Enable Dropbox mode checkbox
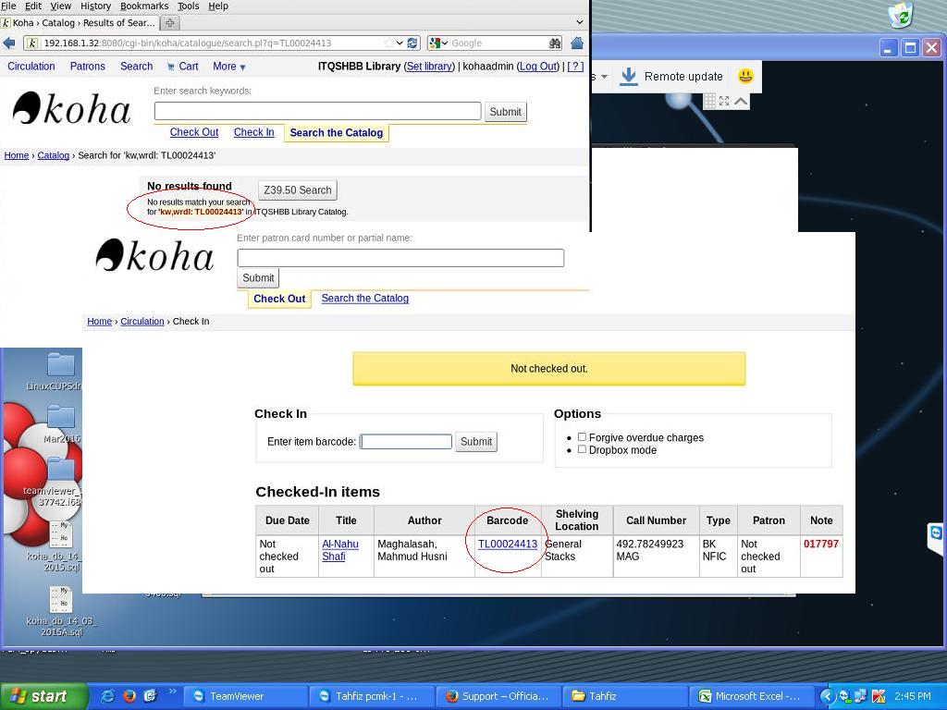The width and height of the screenshot is (947, 710). coord(582,449)
